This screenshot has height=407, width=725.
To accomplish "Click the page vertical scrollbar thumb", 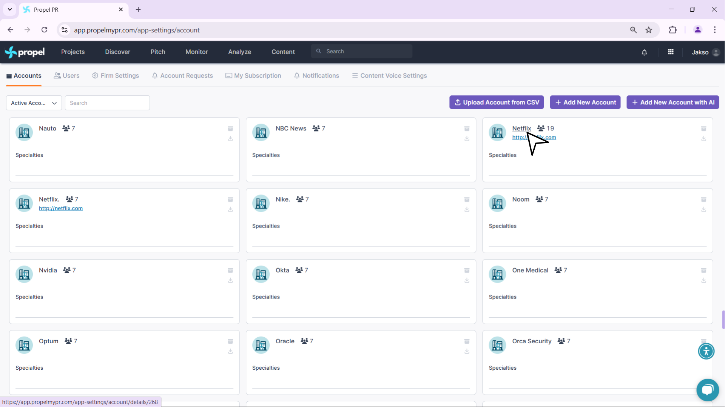I will 723,320.
